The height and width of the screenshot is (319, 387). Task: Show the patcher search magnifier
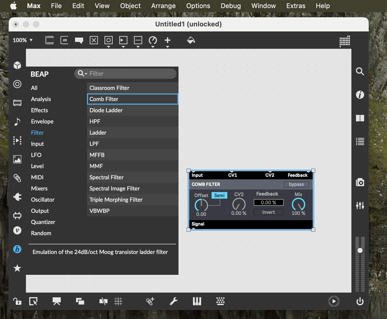point(360,71)
